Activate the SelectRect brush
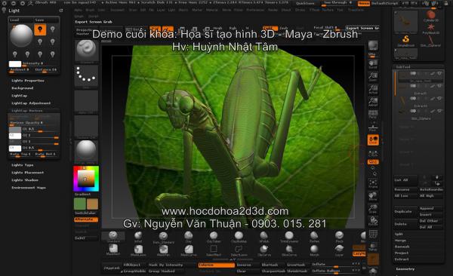 (214, 250)
